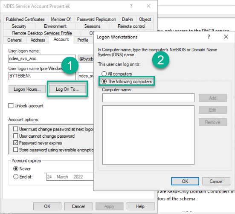Screen dimensions: 235x214
Task: Switch to the General tab
Action: click(x=15, y=40)
